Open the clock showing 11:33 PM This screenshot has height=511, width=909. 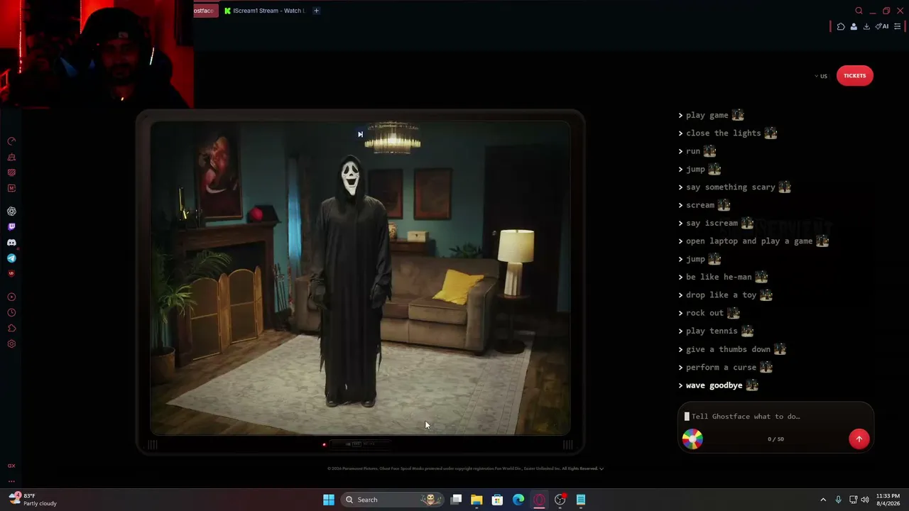[888, 500]
